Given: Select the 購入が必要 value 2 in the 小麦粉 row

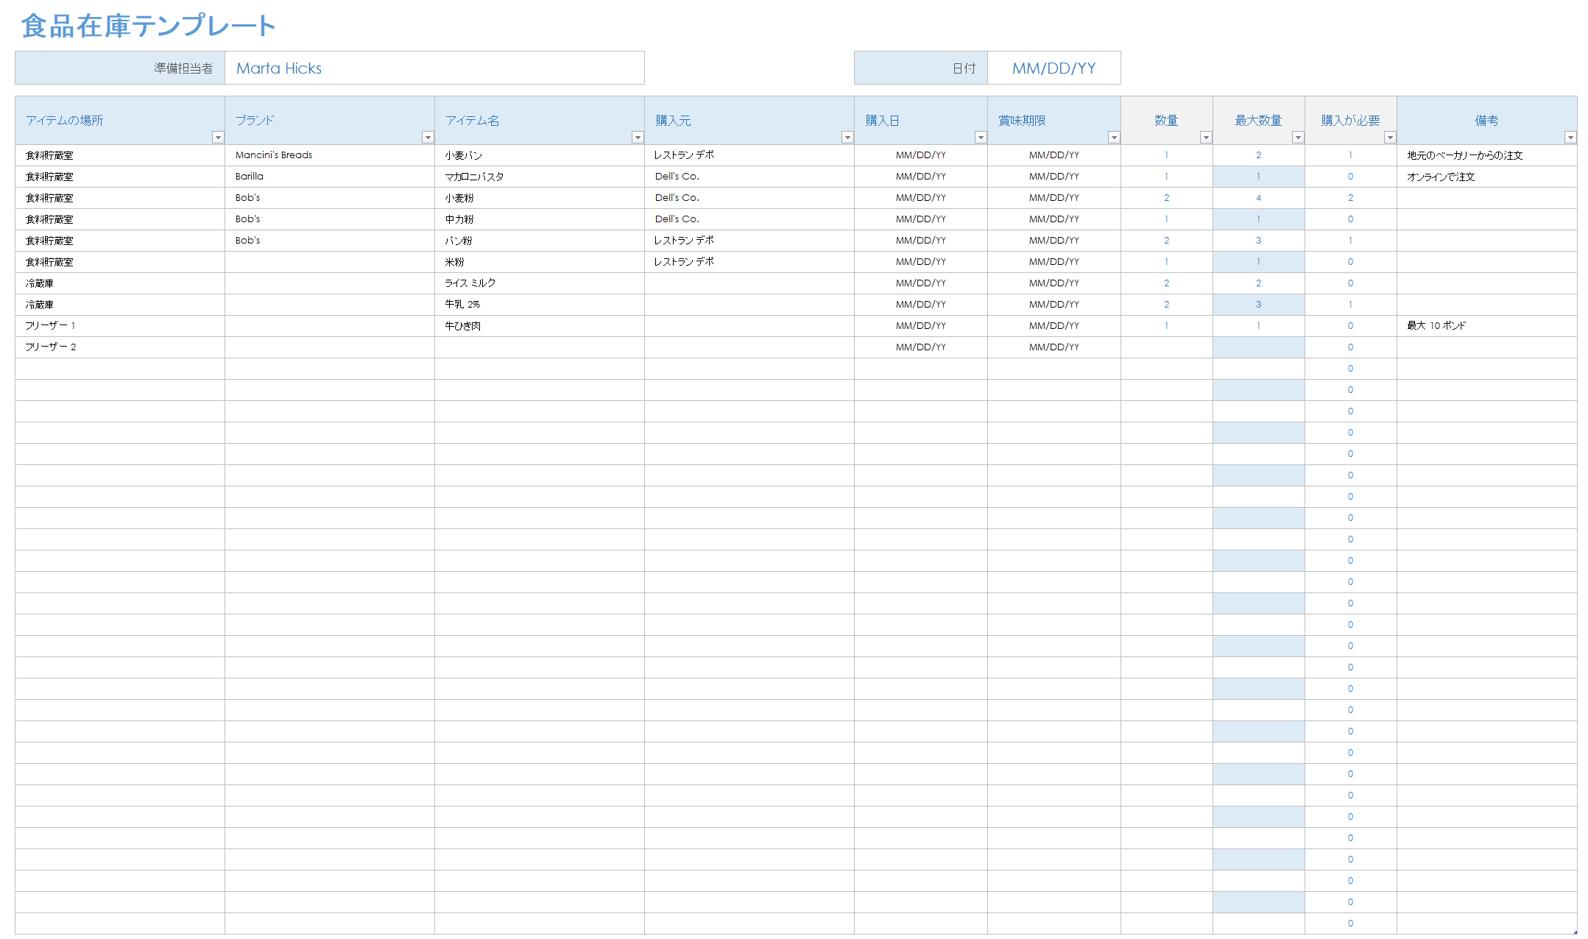Looking at the screenshot, I should coord(1351,198).
